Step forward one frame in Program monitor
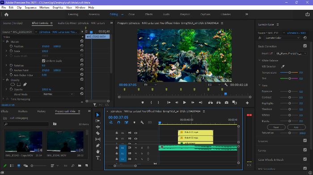This screenshot has width=313, height=175. 192,102
